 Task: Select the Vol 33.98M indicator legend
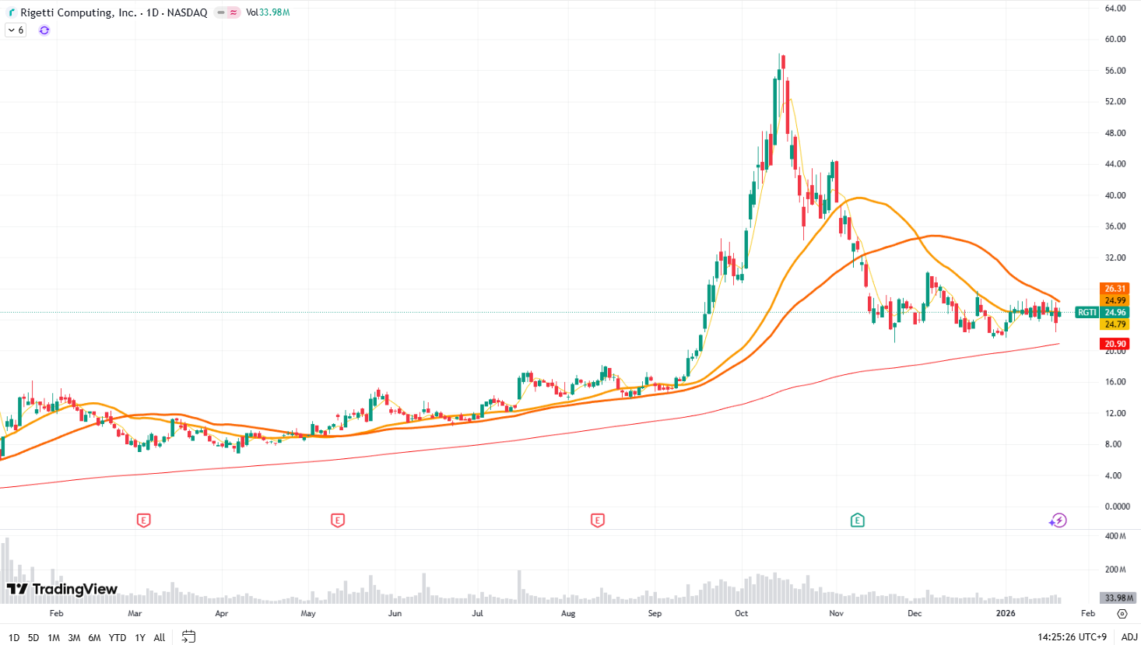[268, 12]
